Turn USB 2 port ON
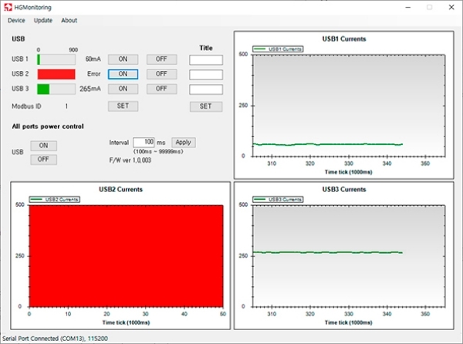Screen dimensions: 463x344 click(x=123, y=74)
